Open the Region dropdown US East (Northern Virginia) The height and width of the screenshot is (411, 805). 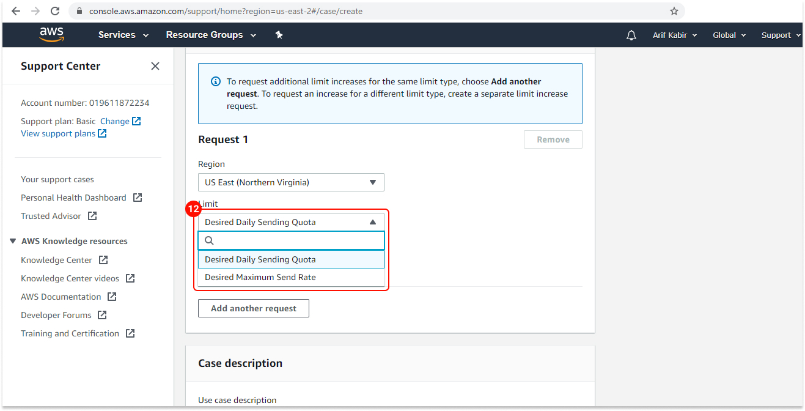coord(291,182)
